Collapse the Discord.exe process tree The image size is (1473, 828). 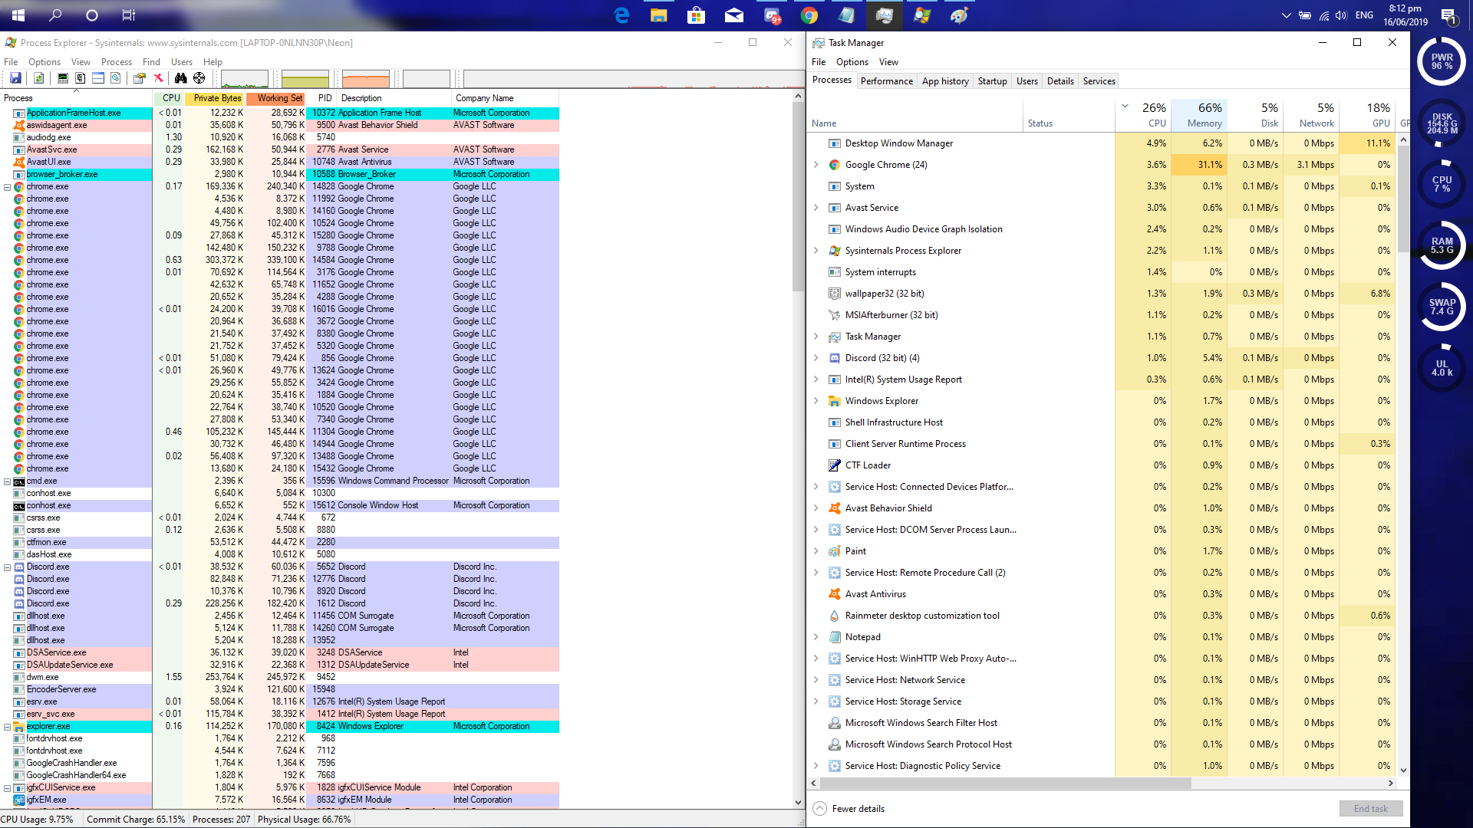[8, 567]
